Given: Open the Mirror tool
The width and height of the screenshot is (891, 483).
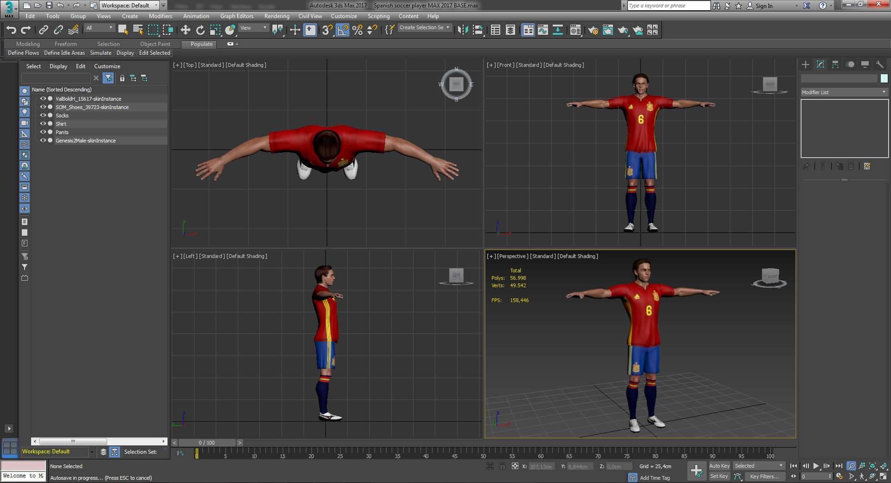Looking at the screenshot, I should [463, 30].
